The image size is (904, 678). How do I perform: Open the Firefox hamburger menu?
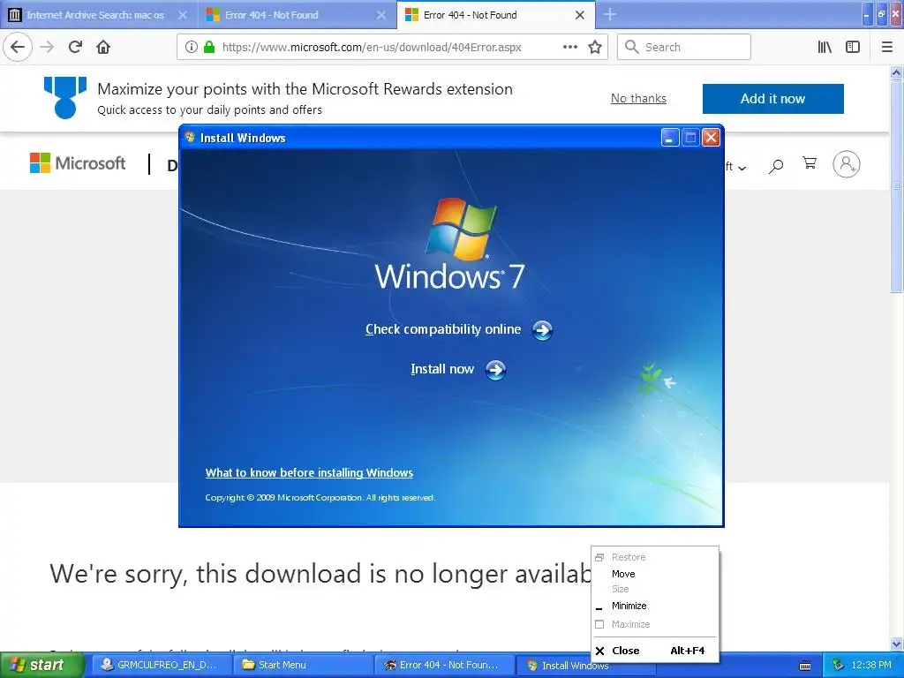click(887, 47)
